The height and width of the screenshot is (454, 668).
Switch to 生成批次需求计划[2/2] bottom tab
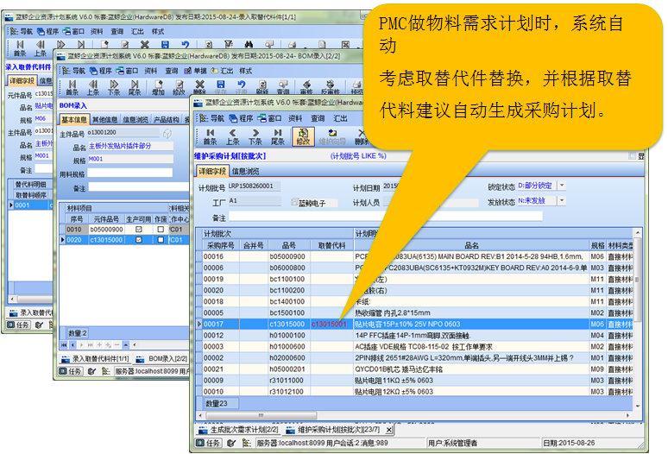pyautogui.click(x=238, y=430)
